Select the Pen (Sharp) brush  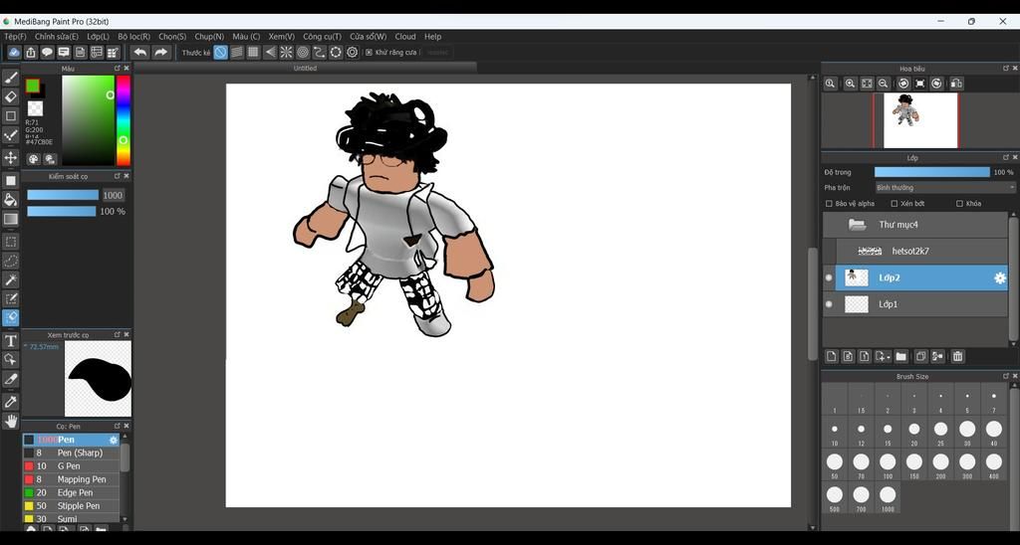(72, 453)
